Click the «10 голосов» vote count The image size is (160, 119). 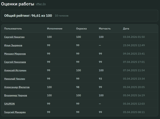coord(61,16)
